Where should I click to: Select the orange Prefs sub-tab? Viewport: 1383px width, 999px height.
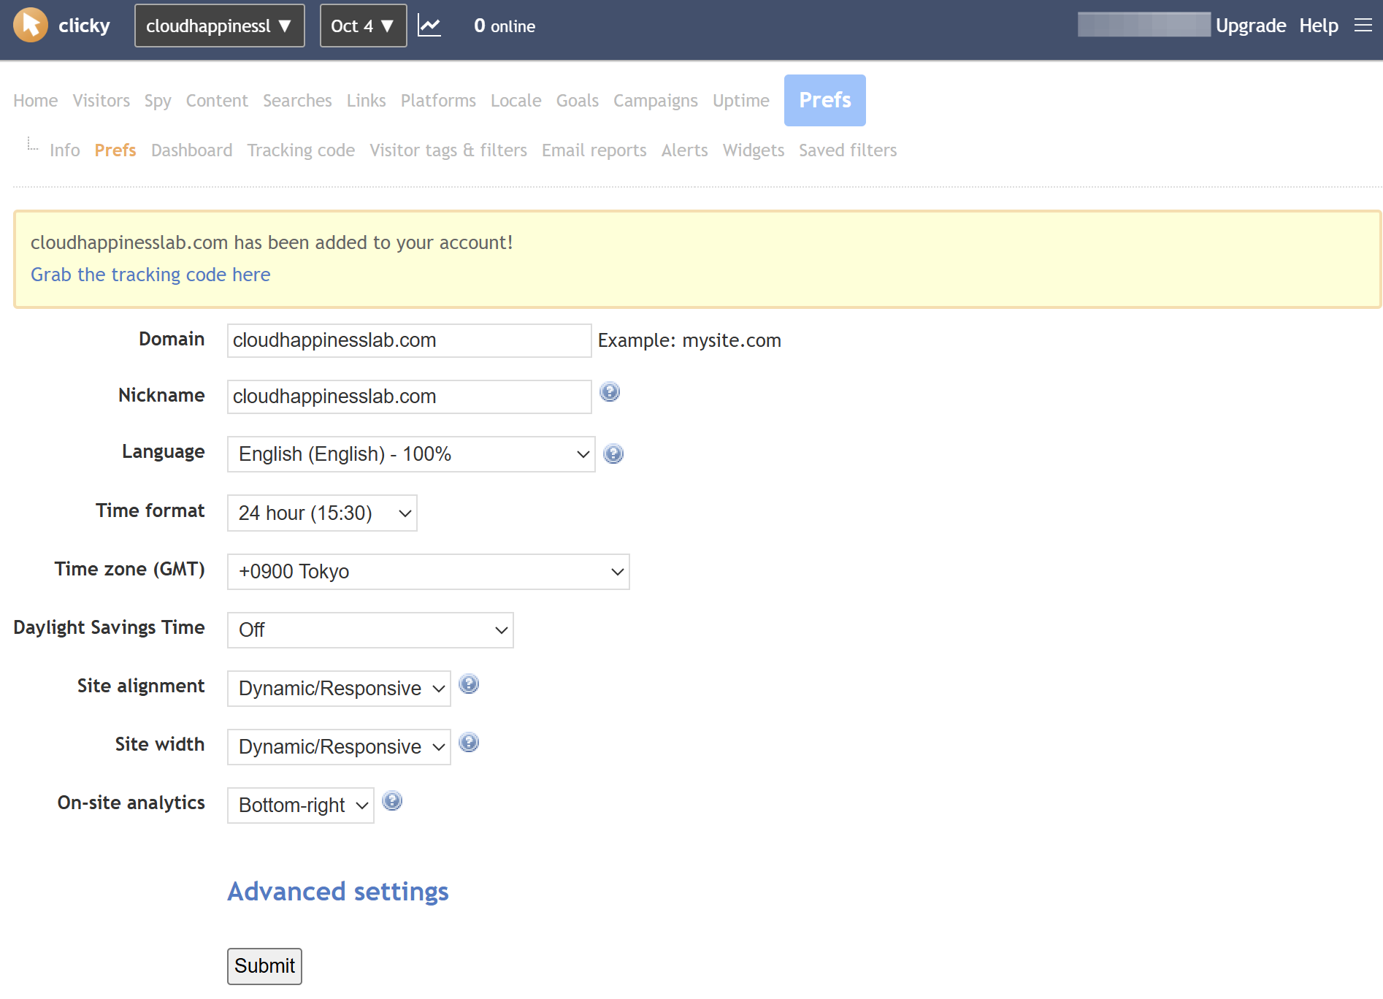click(115, 150)
